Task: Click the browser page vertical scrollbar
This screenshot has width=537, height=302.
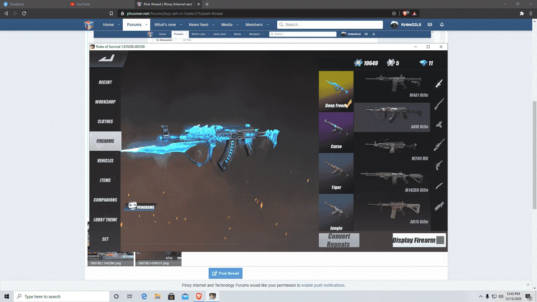Action: coord(534,155)
